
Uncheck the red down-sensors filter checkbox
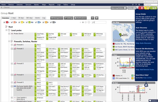4,22
